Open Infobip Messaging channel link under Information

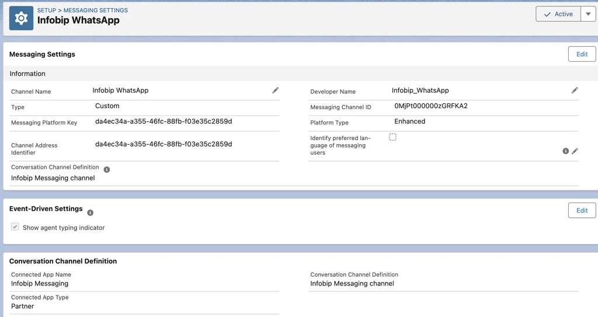tap(53, 178)
